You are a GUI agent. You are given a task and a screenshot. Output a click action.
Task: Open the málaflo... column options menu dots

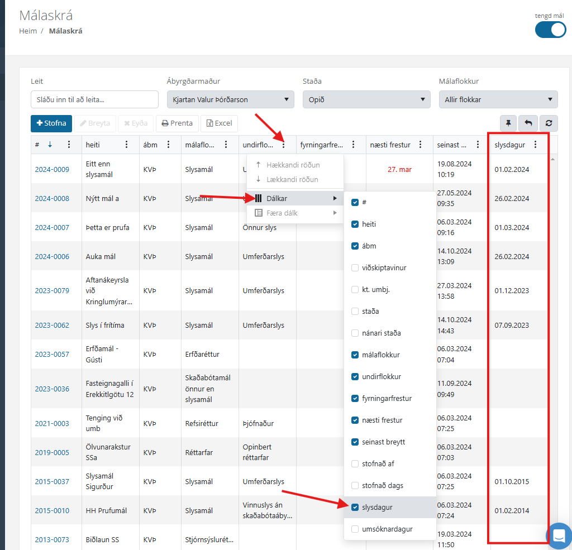click(226, 145)
